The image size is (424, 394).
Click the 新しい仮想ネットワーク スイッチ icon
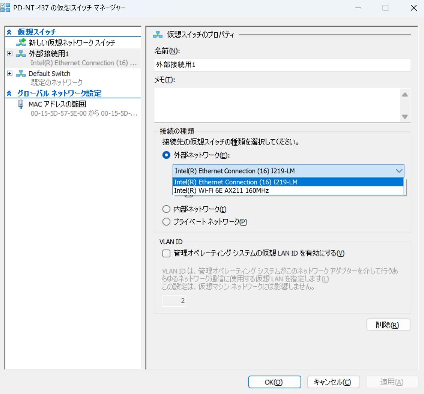pos(20,42)
